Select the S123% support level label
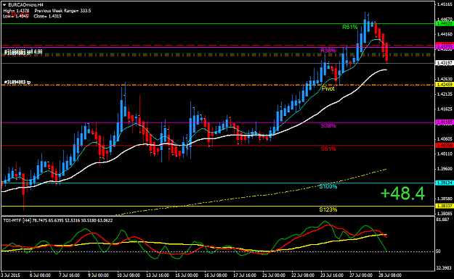Screen dimensions: 454x279 [x=328, y=209]
